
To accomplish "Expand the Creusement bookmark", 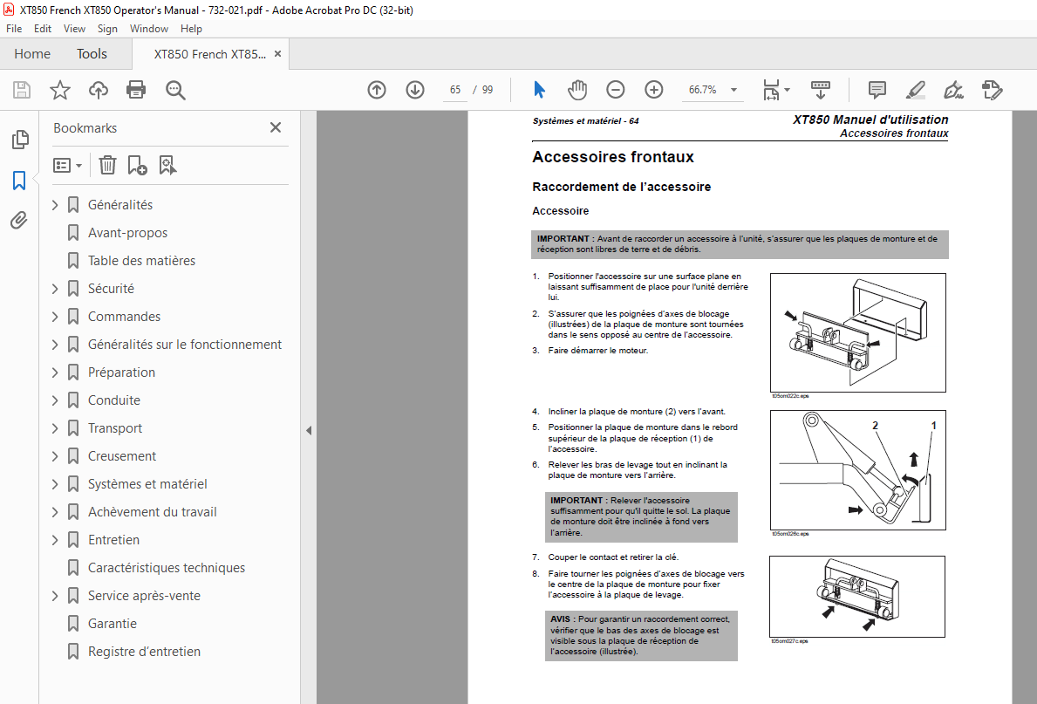I will pyautogui.click(x=56, y=456).
